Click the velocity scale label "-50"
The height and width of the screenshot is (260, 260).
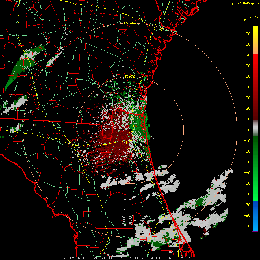tap(247, 183)
